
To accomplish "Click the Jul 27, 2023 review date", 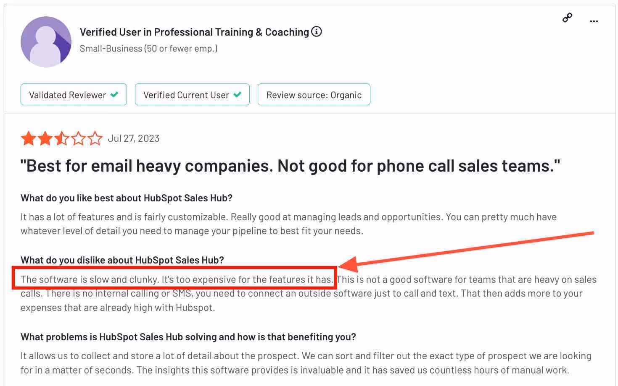I will click(x=133, y=138).
